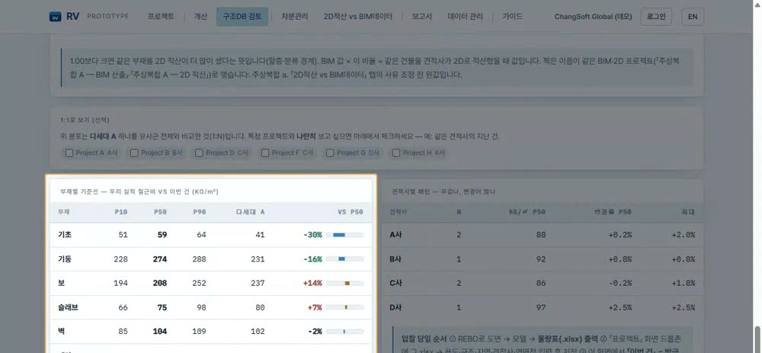The width and height of the screenshot is (762, 353).
Task: Click the P10 column header
Action: point(120,212)
